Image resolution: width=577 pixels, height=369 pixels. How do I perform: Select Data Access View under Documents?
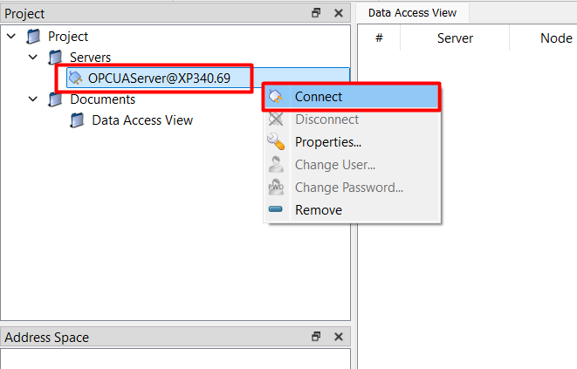click(x=142, y=120)
